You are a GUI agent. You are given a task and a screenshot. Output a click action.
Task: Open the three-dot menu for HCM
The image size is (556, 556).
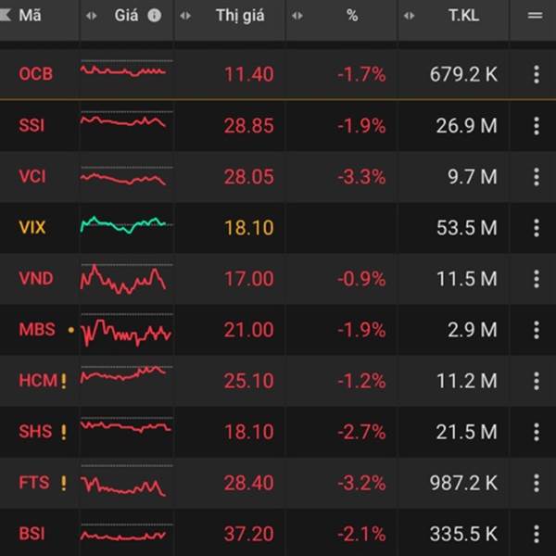coord(536,381)
